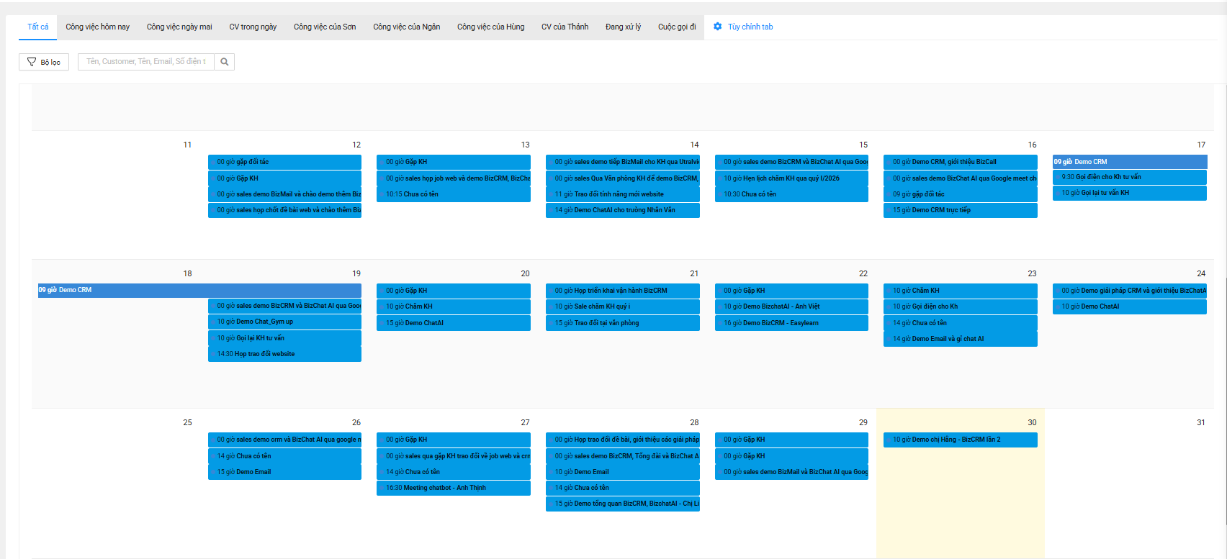Image resolution: width=1227 pixels, height=559 pixels.
Task: Click the Tùy chỉnh tab link
Action: pos(750,27)
